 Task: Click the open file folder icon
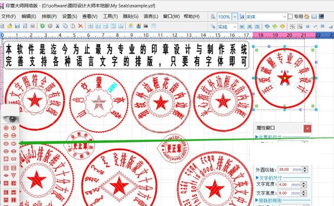pyautogui.click(x=10, y=26)
